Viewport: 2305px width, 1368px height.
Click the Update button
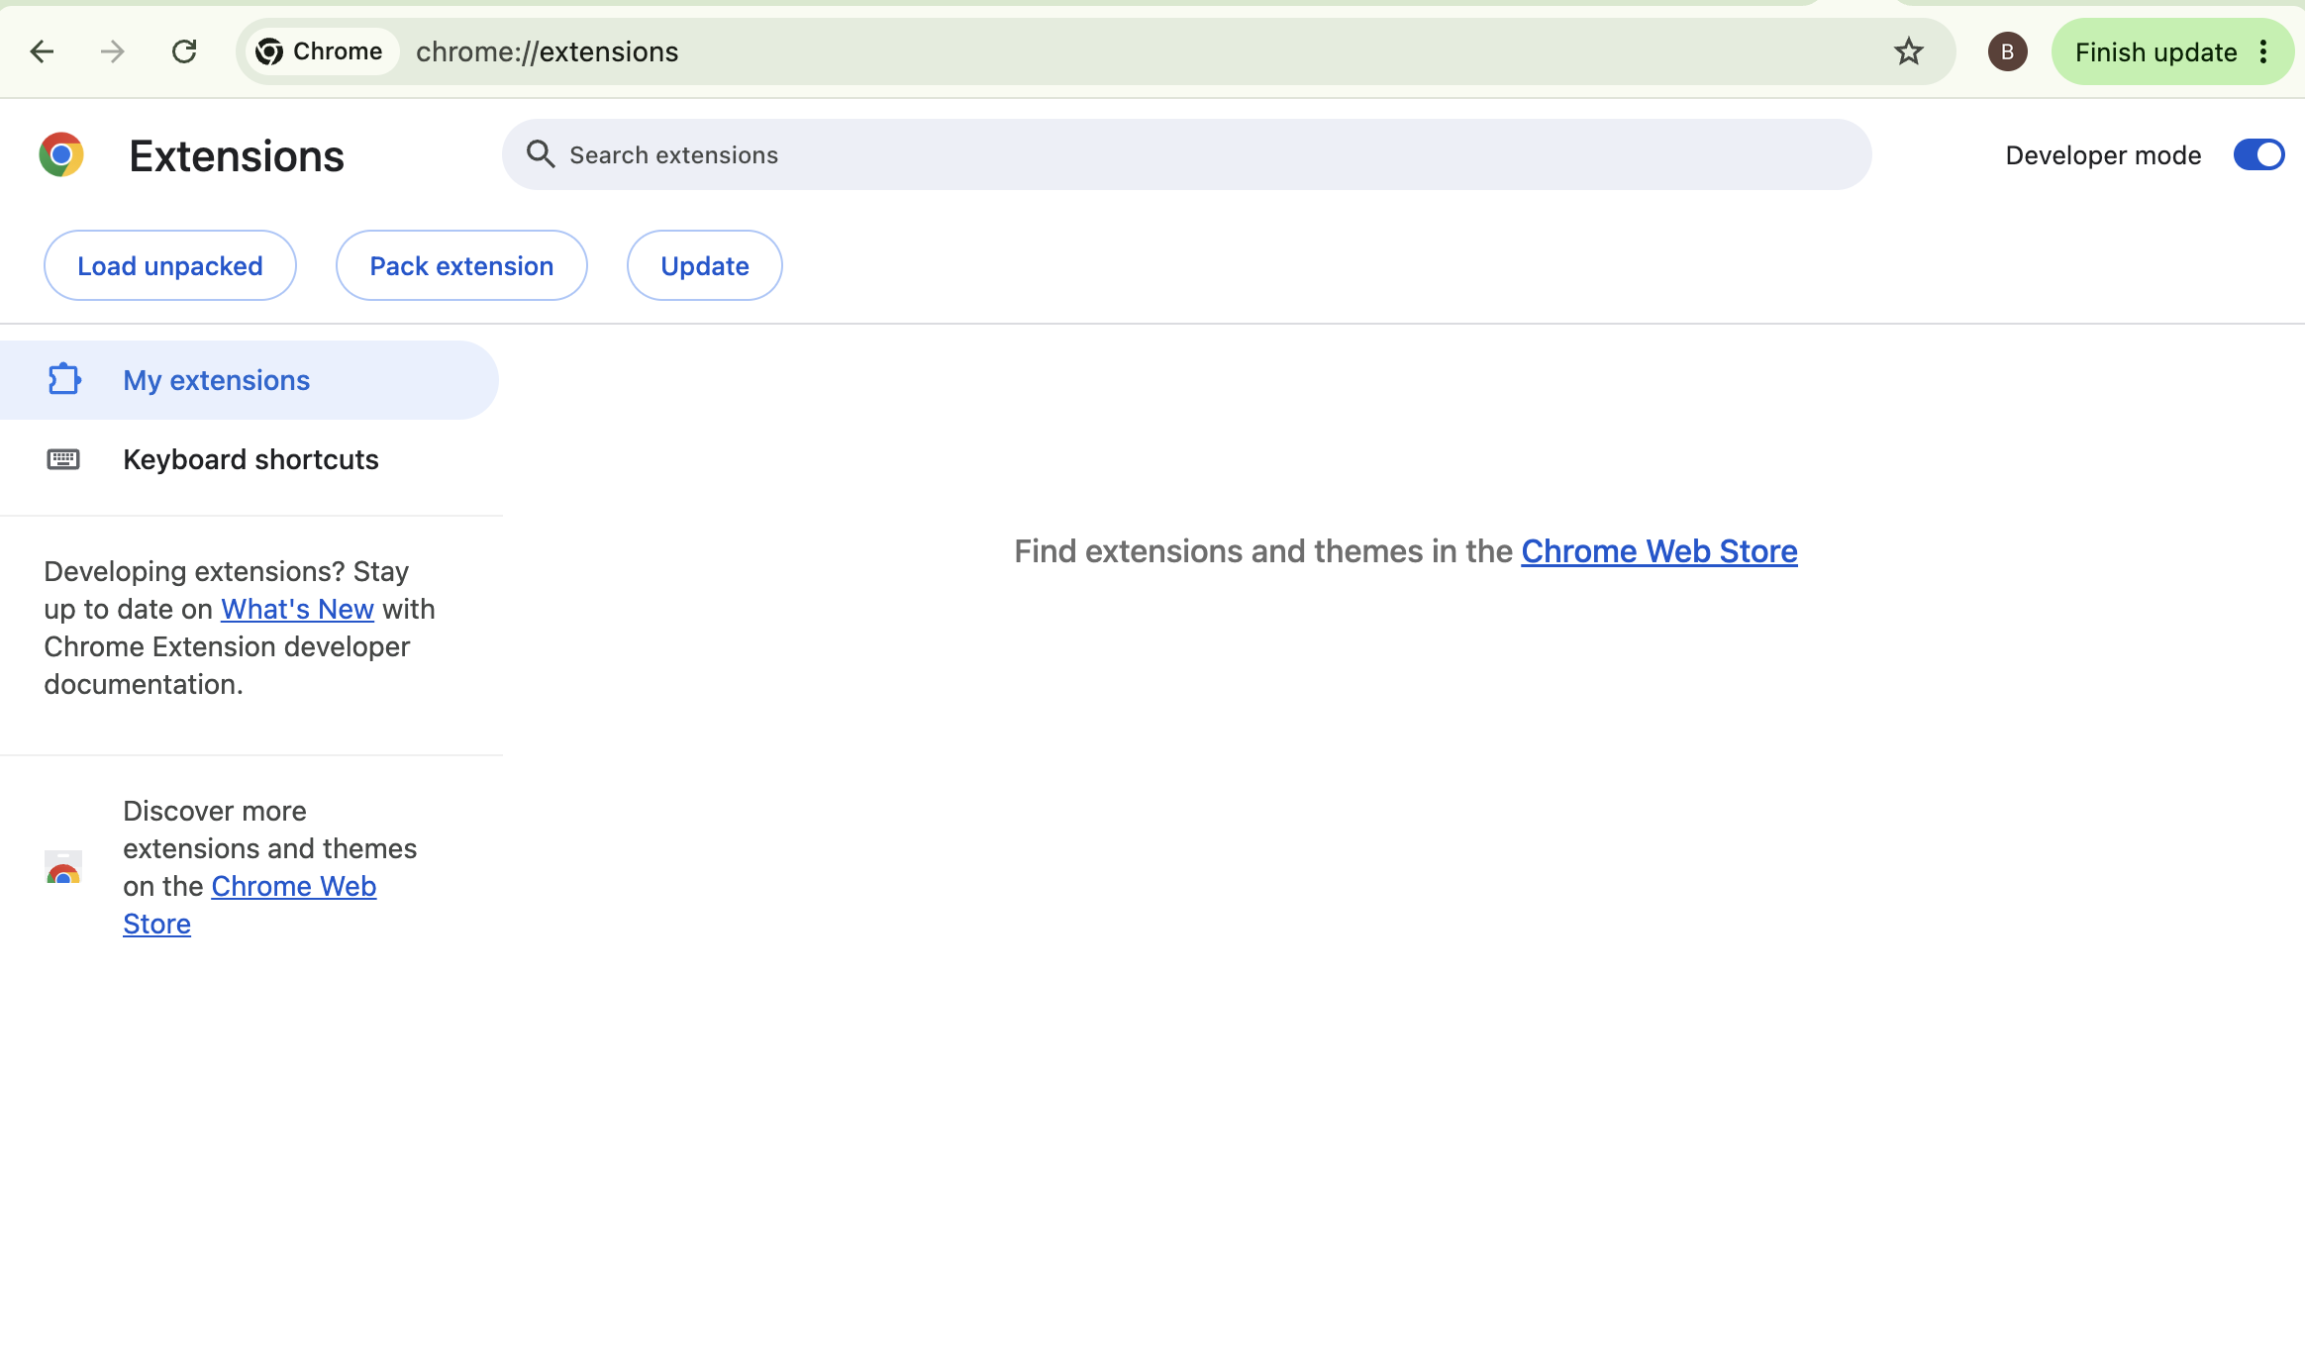pyautogui.click(x=705, y=265)
